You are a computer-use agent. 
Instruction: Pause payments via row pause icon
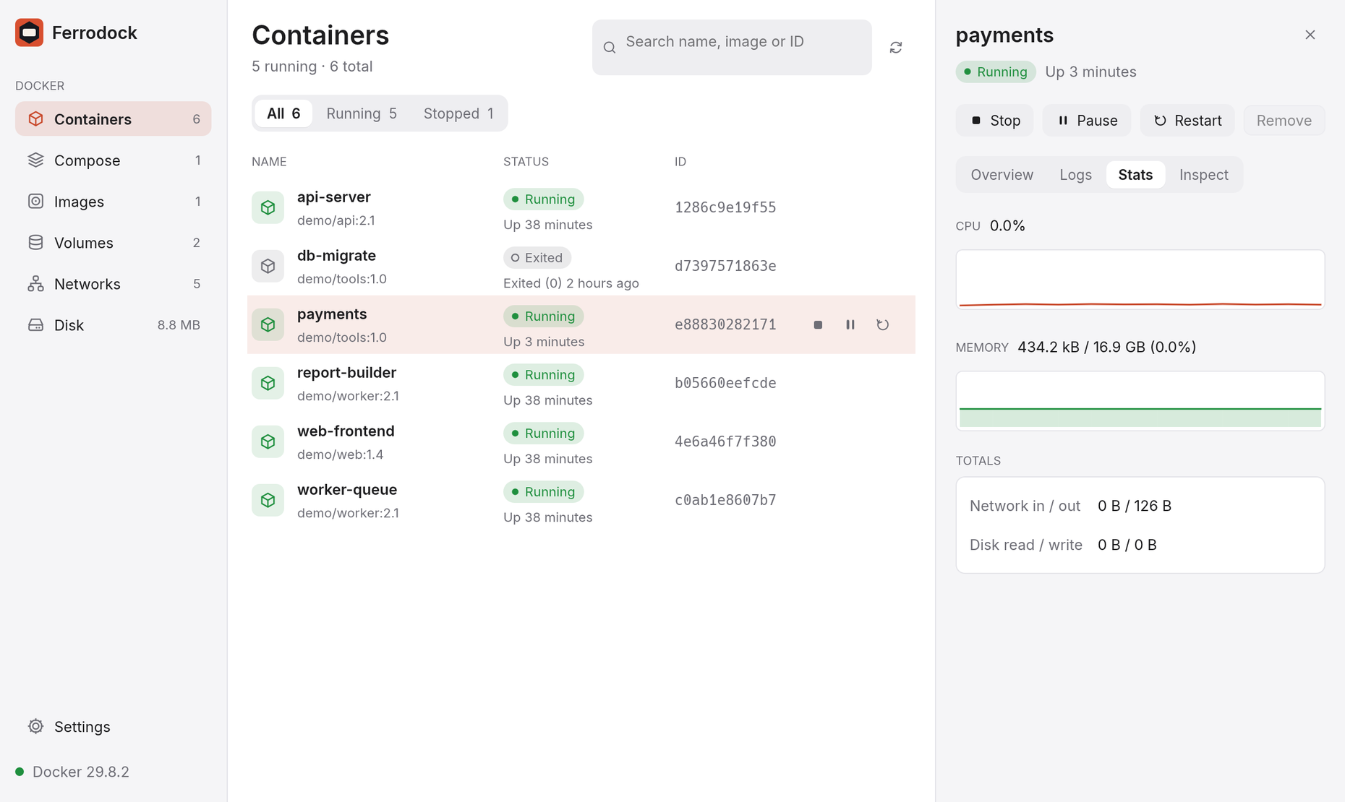[x=850, y=325]
